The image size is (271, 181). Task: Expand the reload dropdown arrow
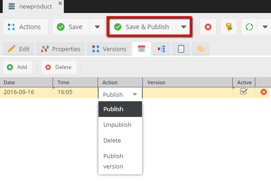(x=264, y=27)
